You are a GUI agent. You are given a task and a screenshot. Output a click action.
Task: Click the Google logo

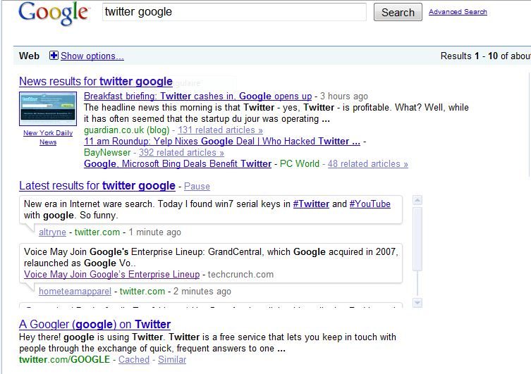[54, 13]
